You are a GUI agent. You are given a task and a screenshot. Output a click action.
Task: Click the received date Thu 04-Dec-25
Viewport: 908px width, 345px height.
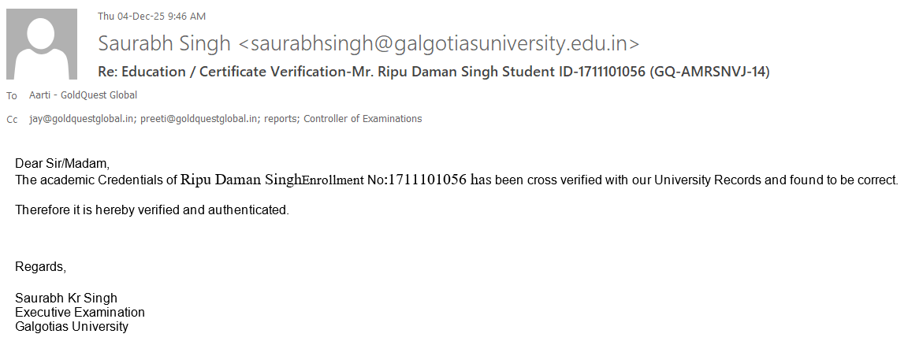130,16
